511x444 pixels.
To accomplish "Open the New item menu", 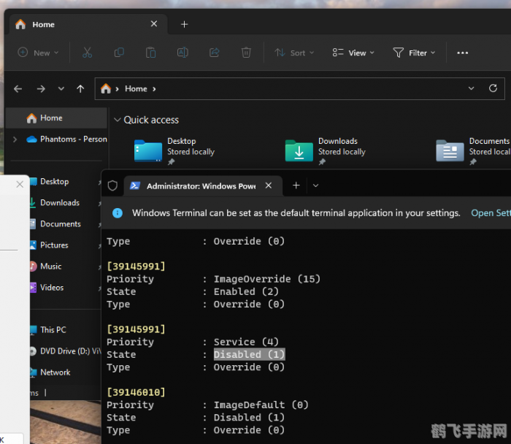I will click(36, 53).
